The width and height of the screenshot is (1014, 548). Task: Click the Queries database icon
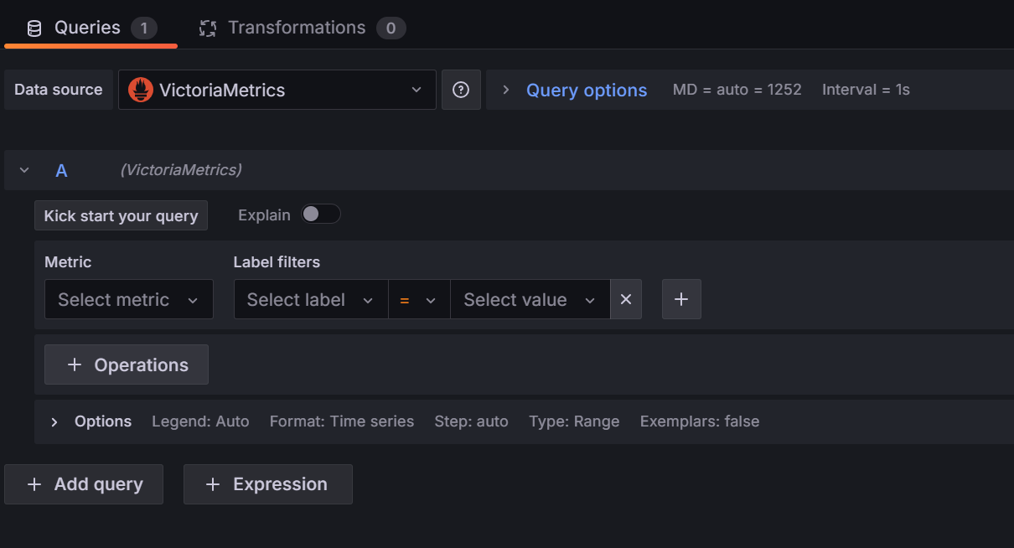(33, 27)
